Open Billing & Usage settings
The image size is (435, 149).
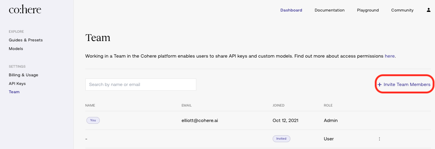pyautogui.click(x=24, y=75)
